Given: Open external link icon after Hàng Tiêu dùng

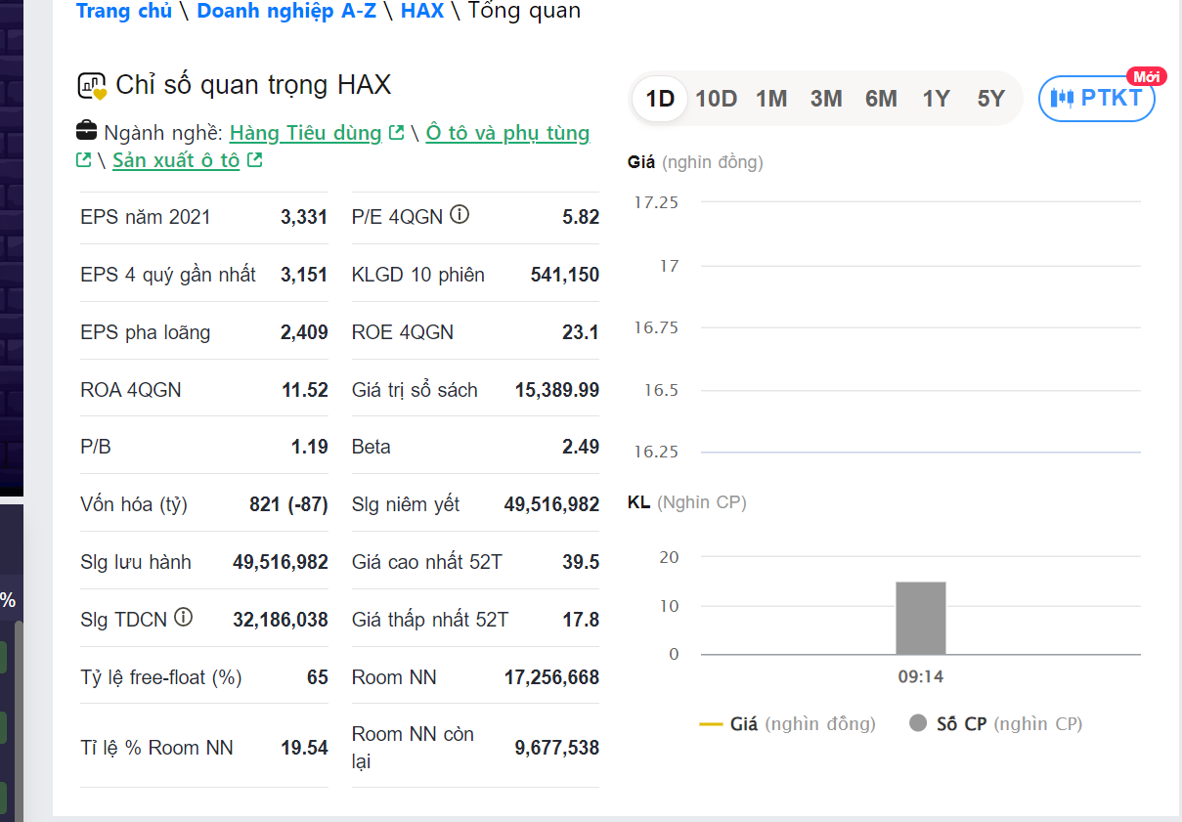Looking at the screenshot, I should 396,133.
